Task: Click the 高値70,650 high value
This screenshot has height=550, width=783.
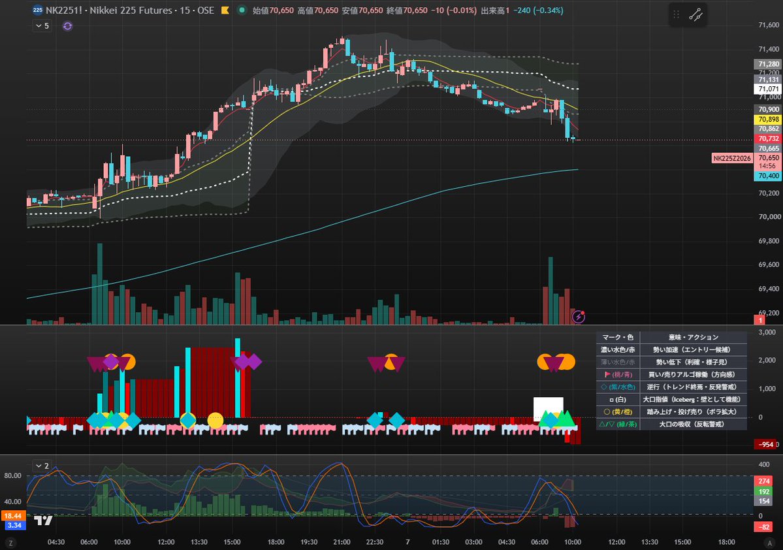Action: (x=317, y=10)
